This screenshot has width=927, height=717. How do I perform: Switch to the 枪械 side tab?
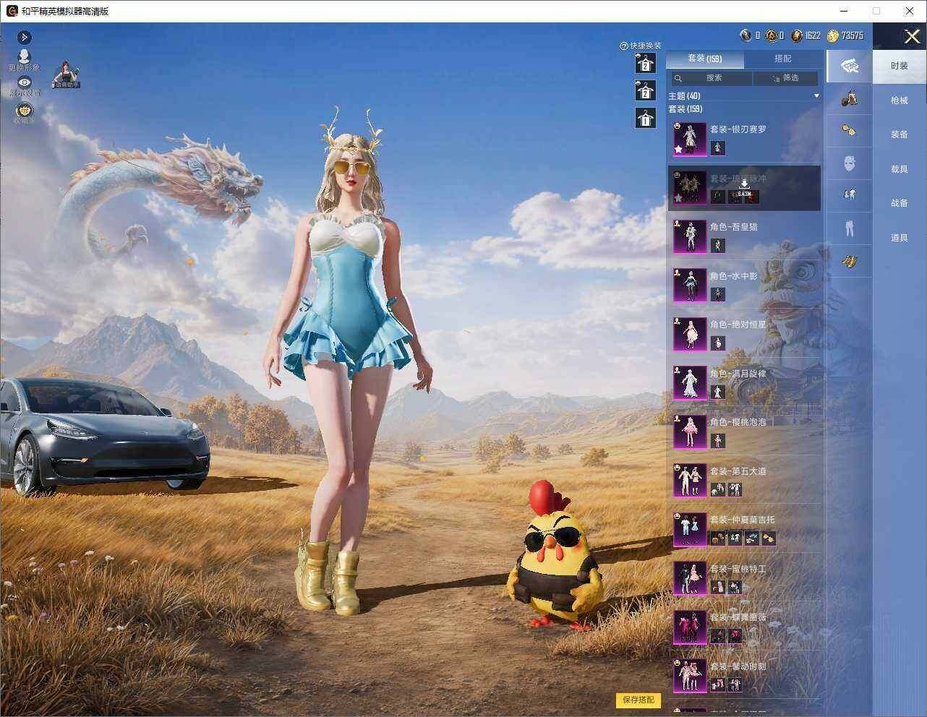pyautogui.click(x=900, y=100)
